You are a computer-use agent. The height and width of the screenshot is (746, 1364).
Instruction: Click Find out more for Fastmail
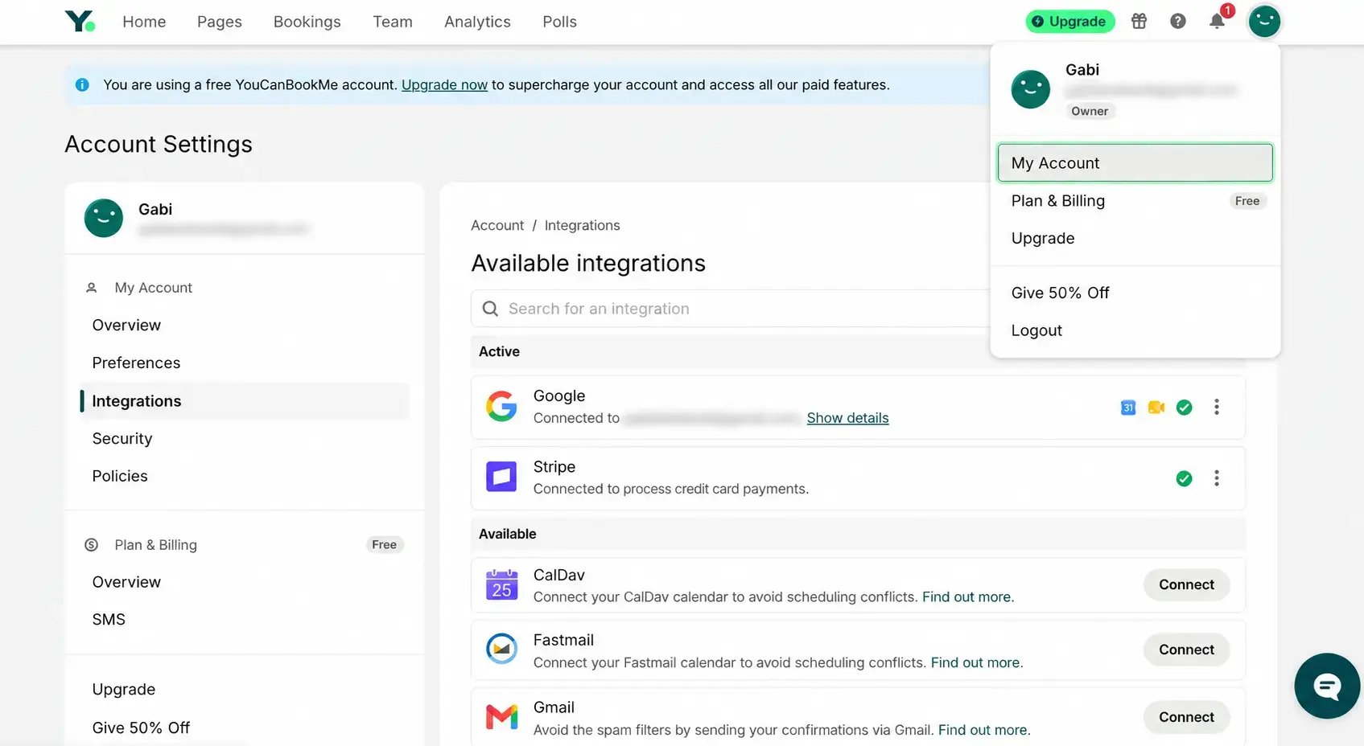(977, 662)
